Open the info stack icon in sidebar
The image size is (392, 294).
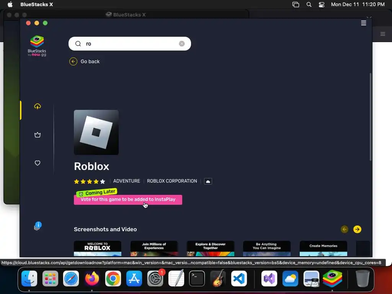pos(38,226)
